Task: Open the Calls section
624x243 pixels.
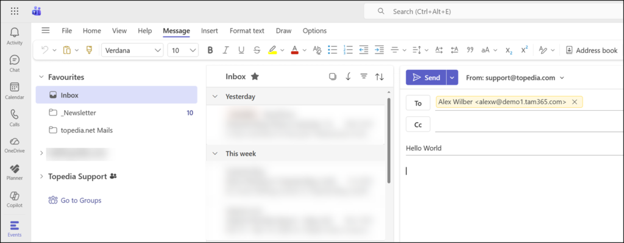Action: pos(15,118)
